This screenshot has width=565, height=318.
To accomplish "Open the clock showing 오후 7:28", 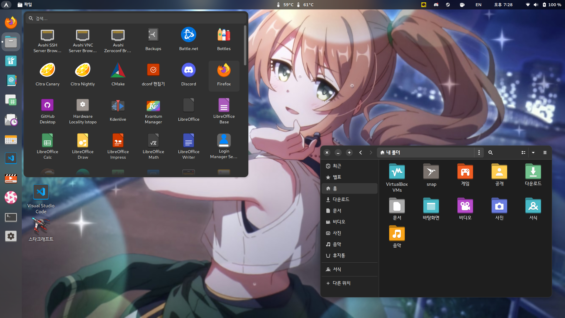I will tap(503, 5).
